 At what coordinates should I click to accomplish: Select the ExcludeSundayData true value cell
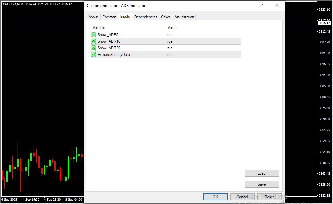point(203,55)
